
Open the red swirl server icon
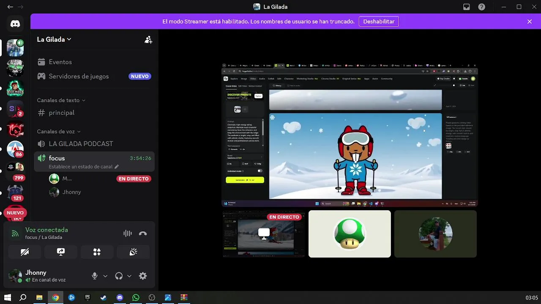point(15,129)
